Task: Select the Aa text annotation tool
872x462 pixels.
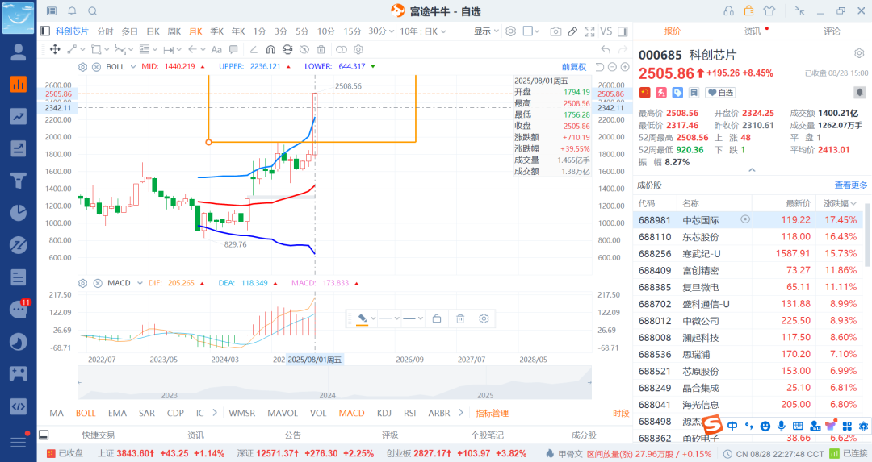Action: [217, 49]
